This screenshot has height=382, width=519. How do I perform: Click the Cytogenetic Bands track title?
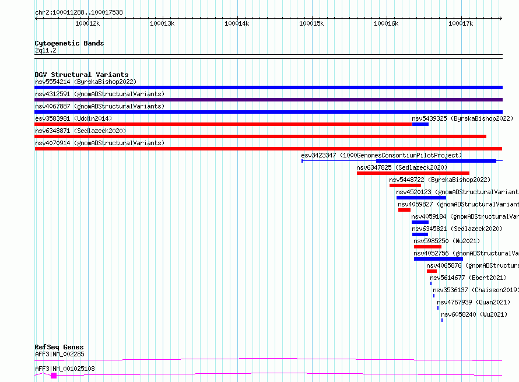pyautogui.click(x=69, y=43)
